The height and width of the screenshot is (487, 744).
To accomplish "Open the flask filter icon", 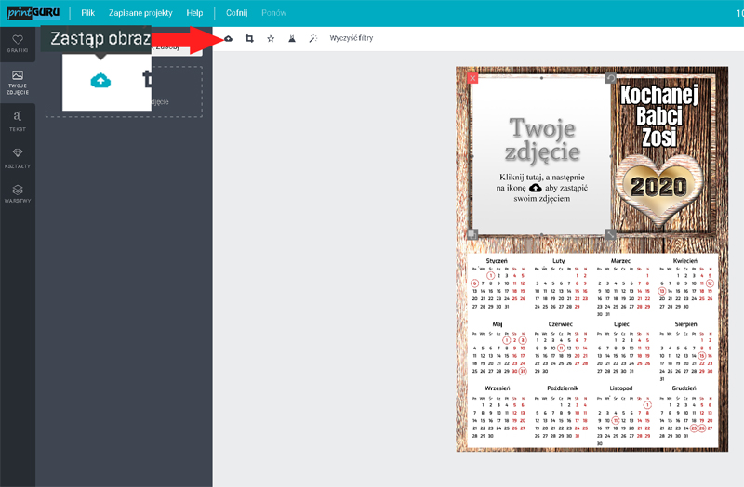I will pos(292,39).
